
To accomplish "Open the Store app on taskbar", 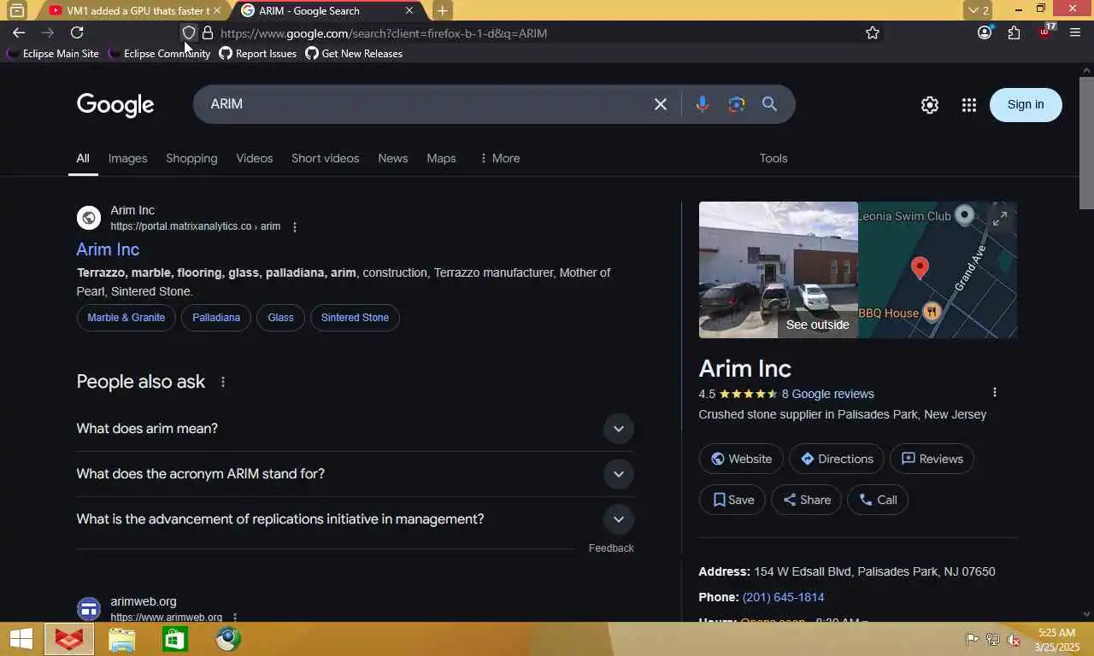I will point(175,639).
